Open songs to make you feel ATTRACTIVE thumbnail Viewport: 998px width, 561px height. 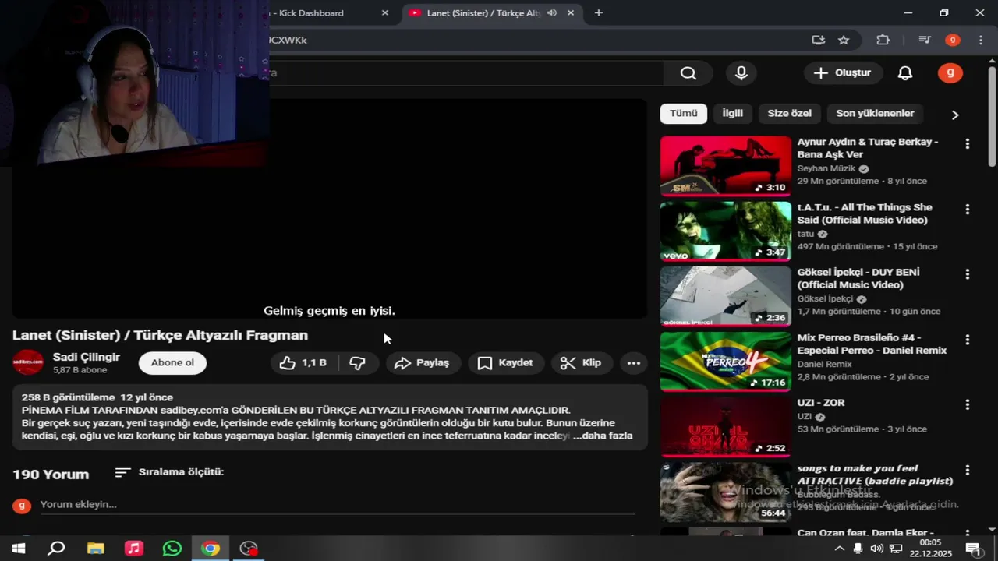click(x=726, y=492)
